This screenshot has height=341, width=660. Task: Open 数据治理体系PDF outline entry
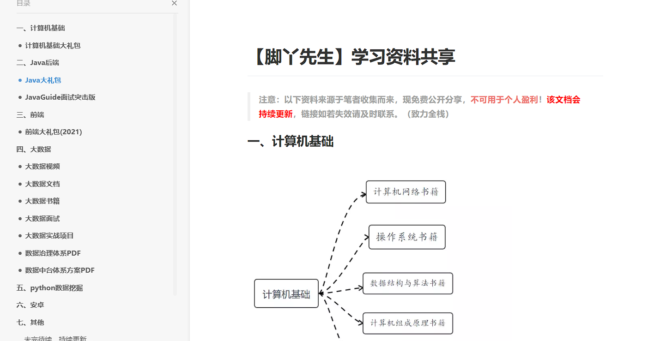53,253
